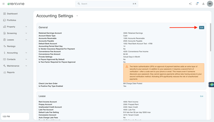Viewport: 214px width, 122px height.
Task: Focus the top Search field
Action: (107, 4)
